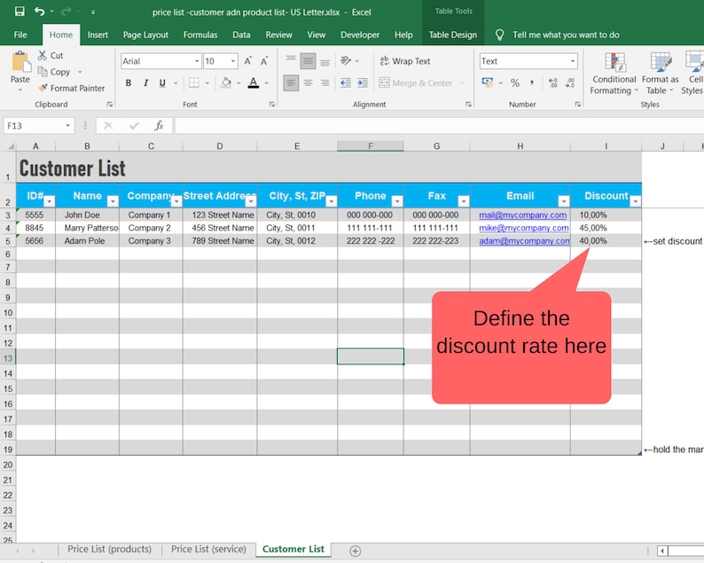Open the Name Box F13 dropdown

[x=67, y=126]
